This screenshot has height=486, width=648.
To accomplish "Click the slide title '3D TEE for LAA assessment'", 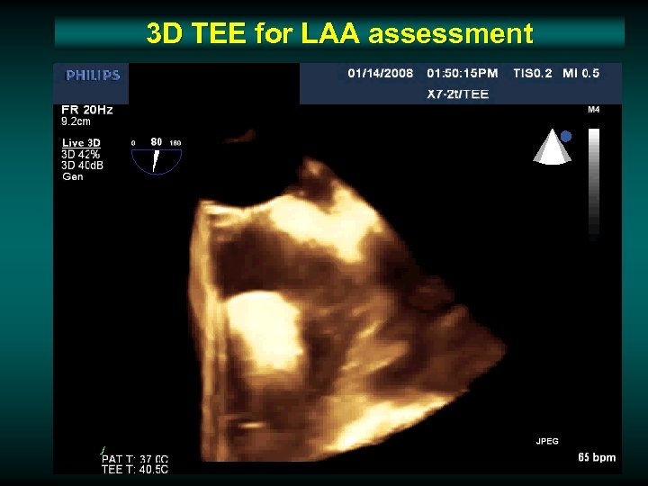I will [339, 33].
